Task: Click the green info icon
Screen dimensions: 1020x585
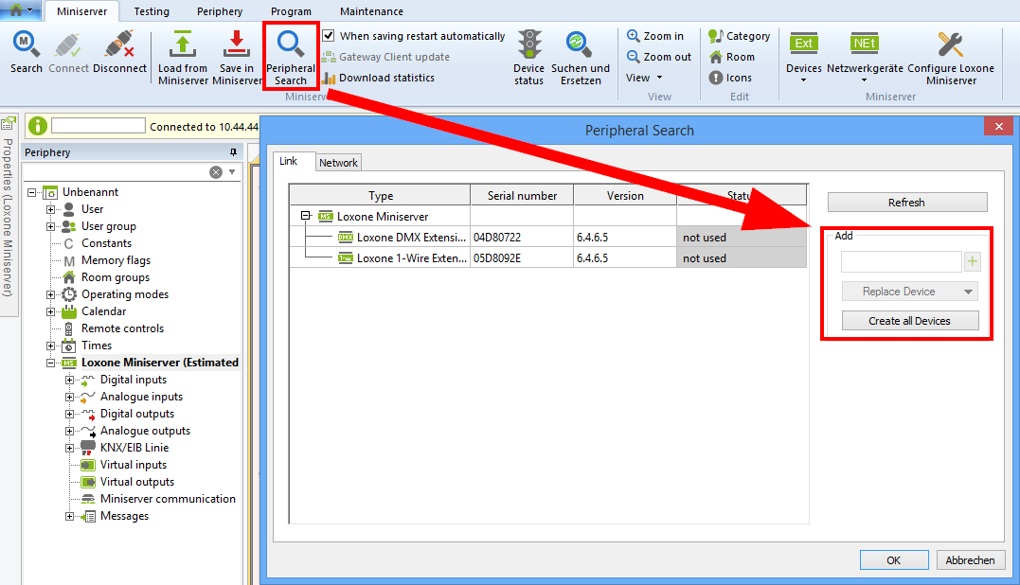Action: tap(38, 126)
